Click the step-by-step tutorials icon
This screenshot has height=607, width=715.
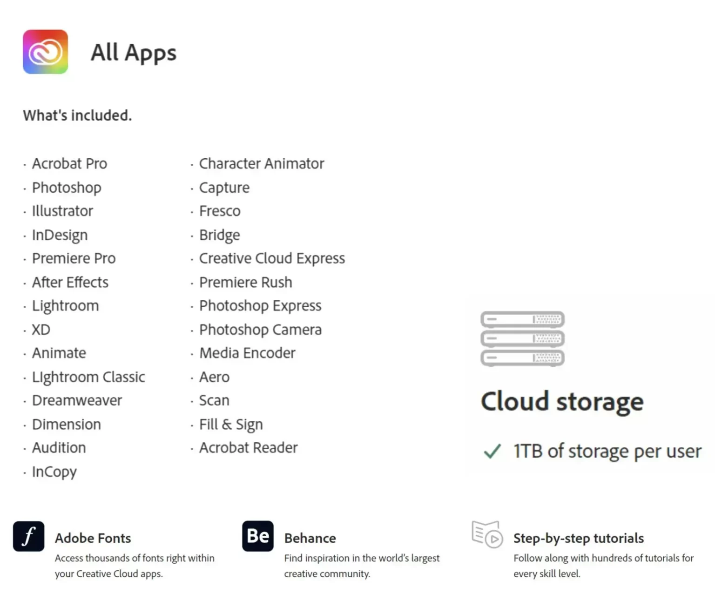pyautogui.click(x=487, y=535)
